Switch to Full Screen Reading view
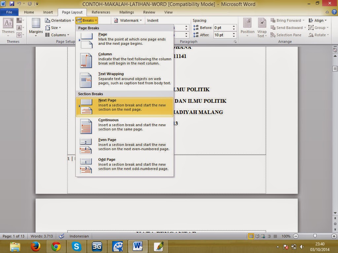The width and height of the screenshot is (338, 253). [x=257, y=236]
